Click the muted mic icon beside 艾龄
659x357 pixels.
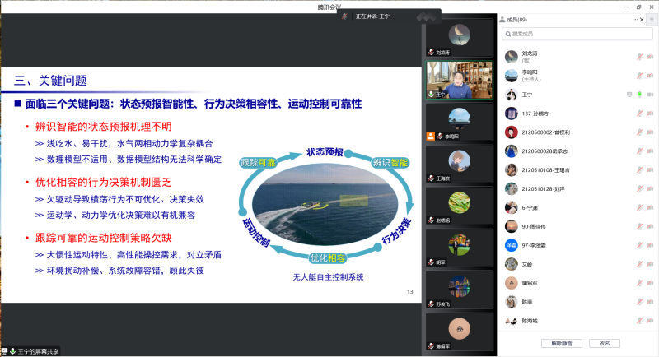(639, 264)
